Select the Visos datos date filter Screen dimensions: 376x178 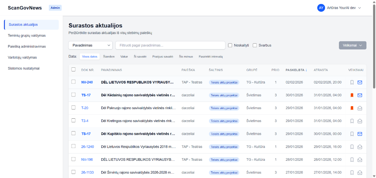click(x=90, y=57)
